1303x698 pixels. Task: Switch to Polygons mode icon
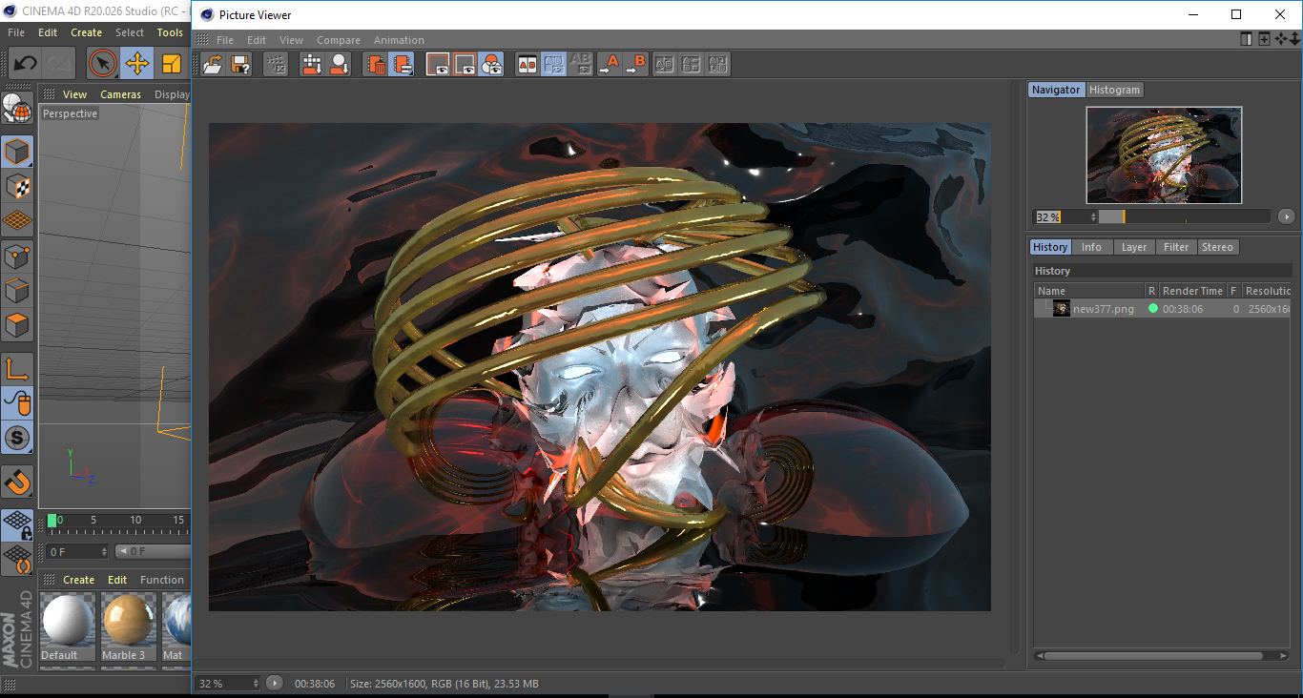pos(17,324)
